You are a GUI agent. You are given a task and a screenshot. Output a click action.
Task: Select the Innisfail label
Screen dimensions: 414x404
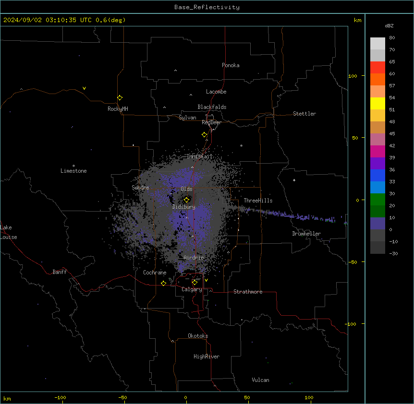[199, 156]
